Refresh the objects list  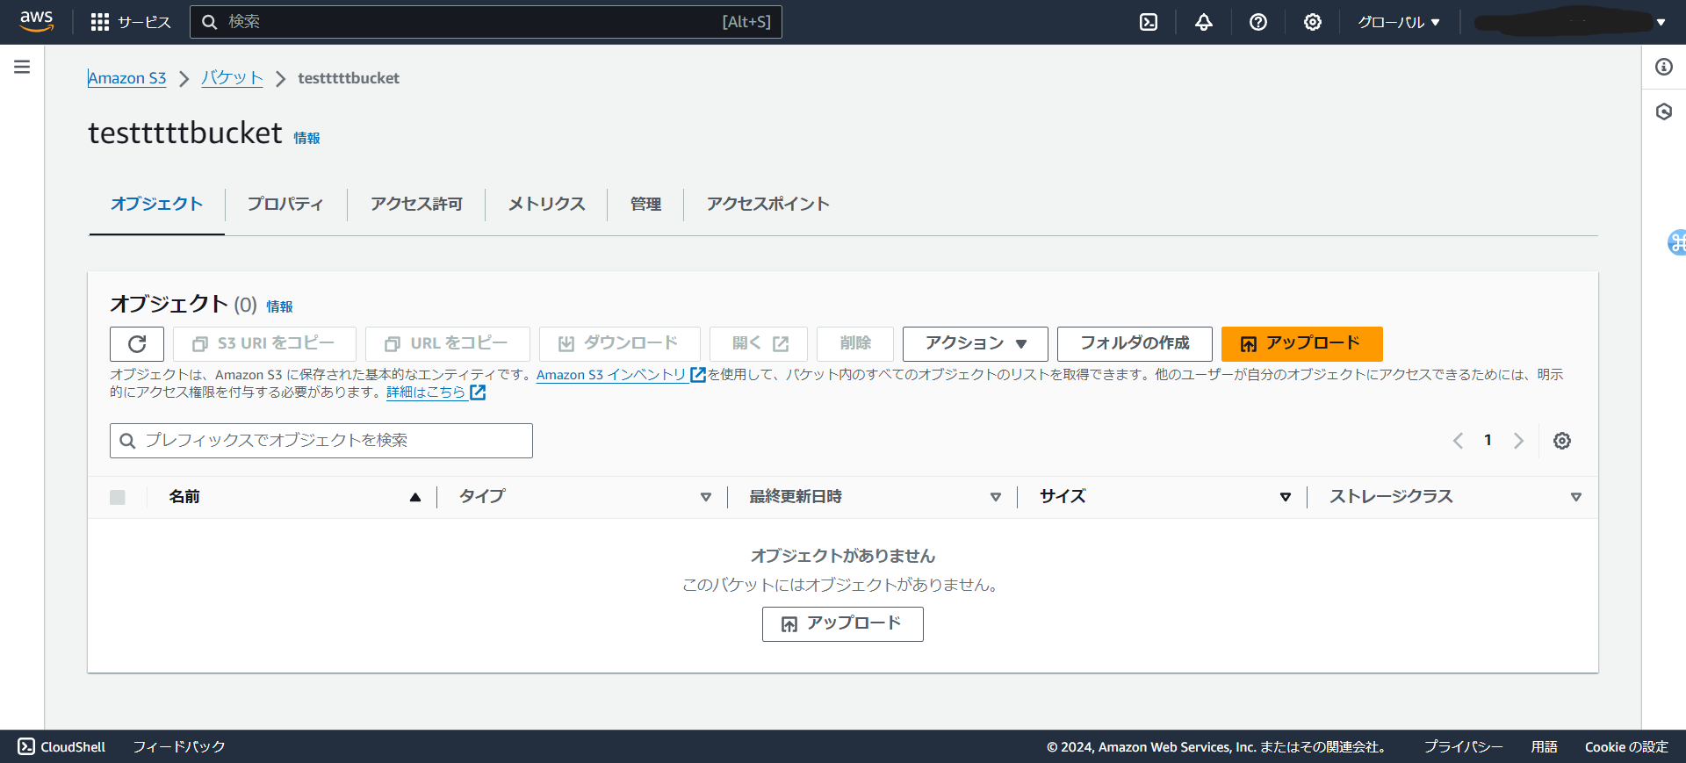click(137, 344)
